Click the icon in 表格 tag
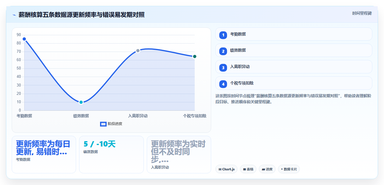This screenshot has width=384, height=185. point(244,169)
